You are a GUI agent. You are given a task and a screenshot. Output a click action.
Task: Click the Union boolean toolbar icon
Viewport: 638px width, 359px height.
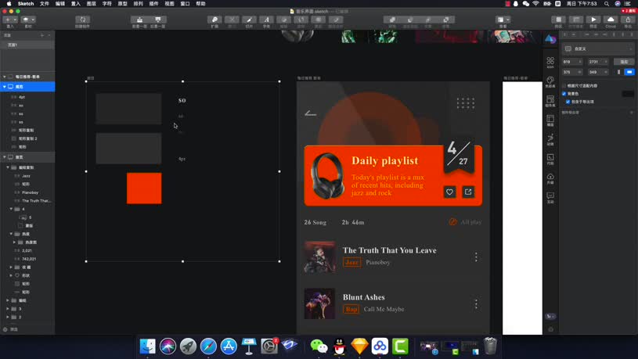(392, 20)
